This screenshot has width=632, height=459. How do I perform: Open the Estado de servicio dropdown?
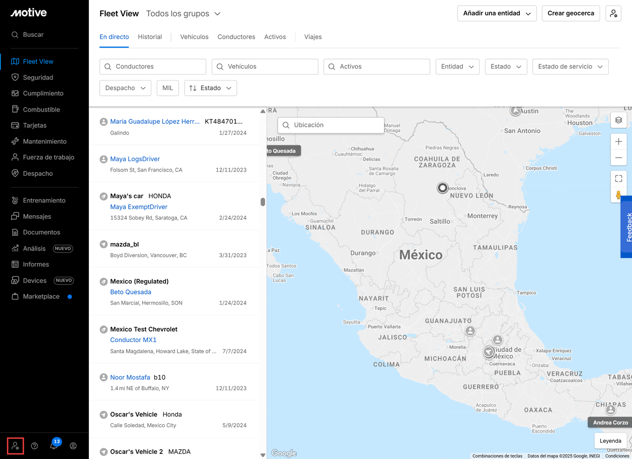pos(570,67)
